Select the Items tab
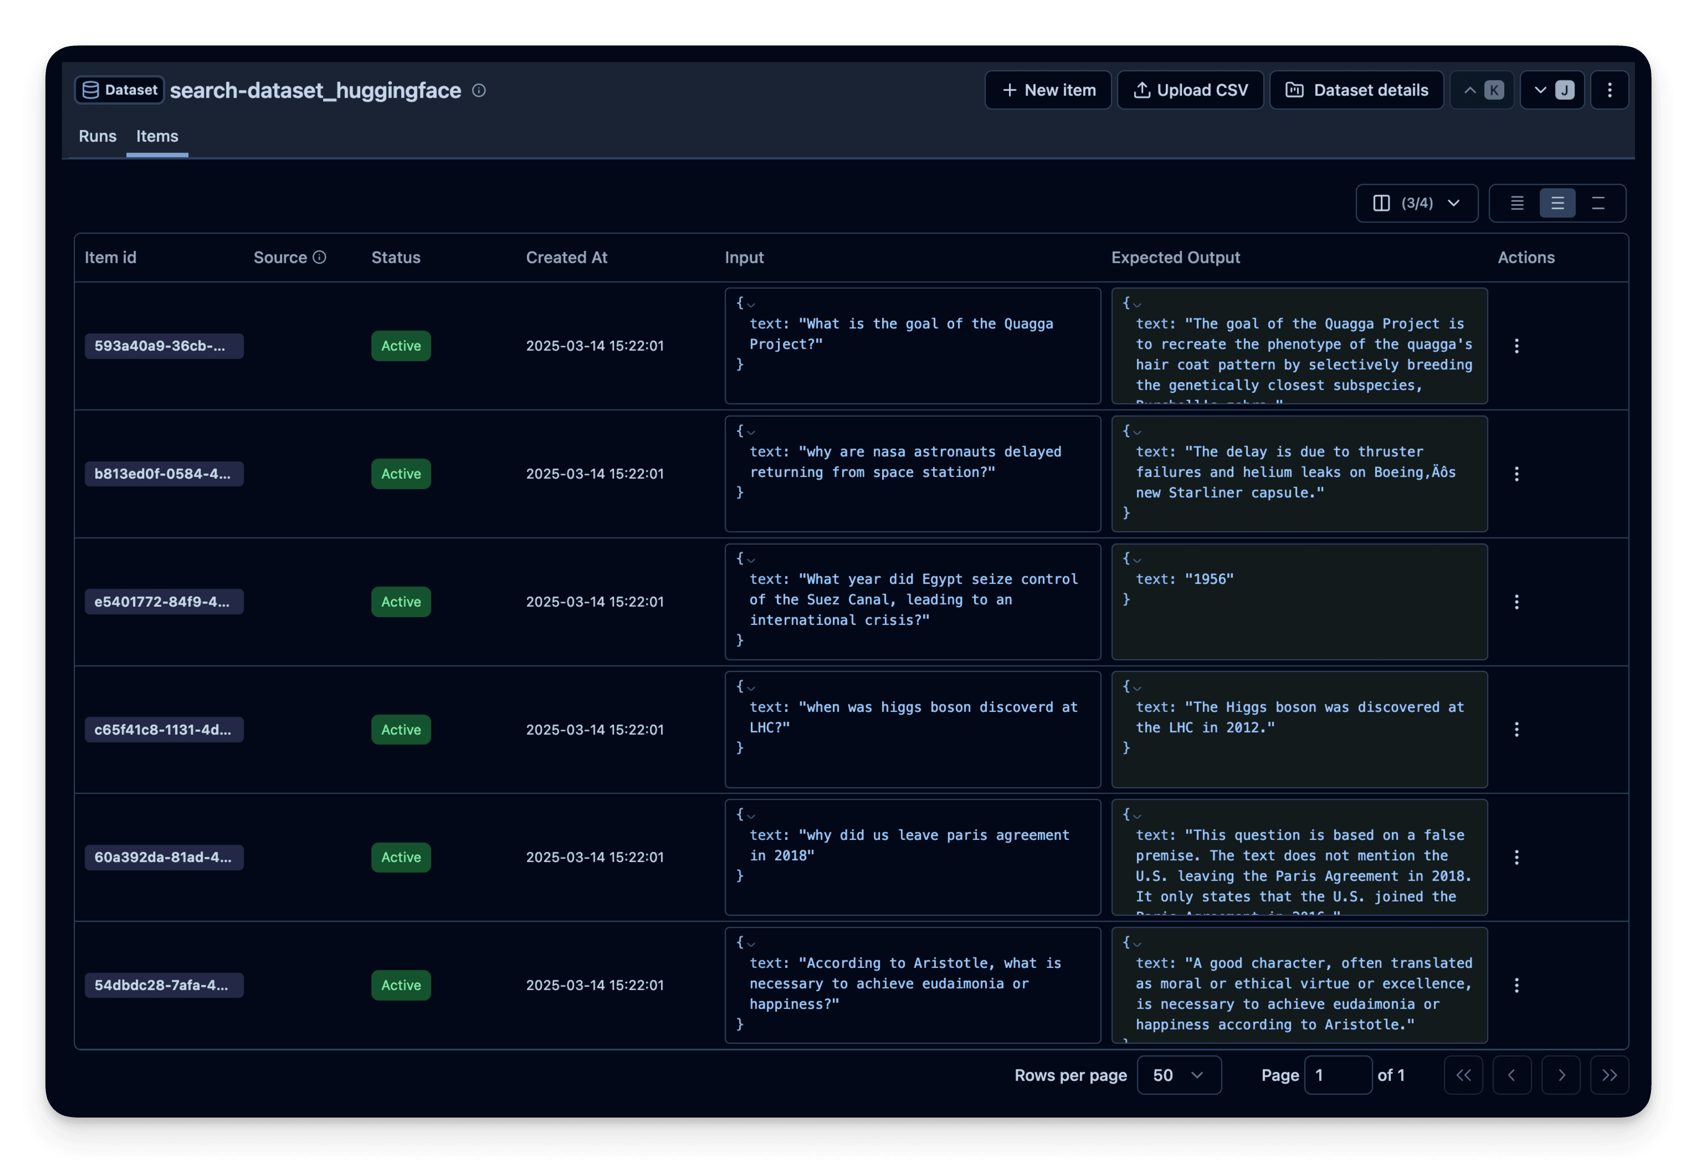Screen dimensions: 1697x1163 tap(156, 136)
